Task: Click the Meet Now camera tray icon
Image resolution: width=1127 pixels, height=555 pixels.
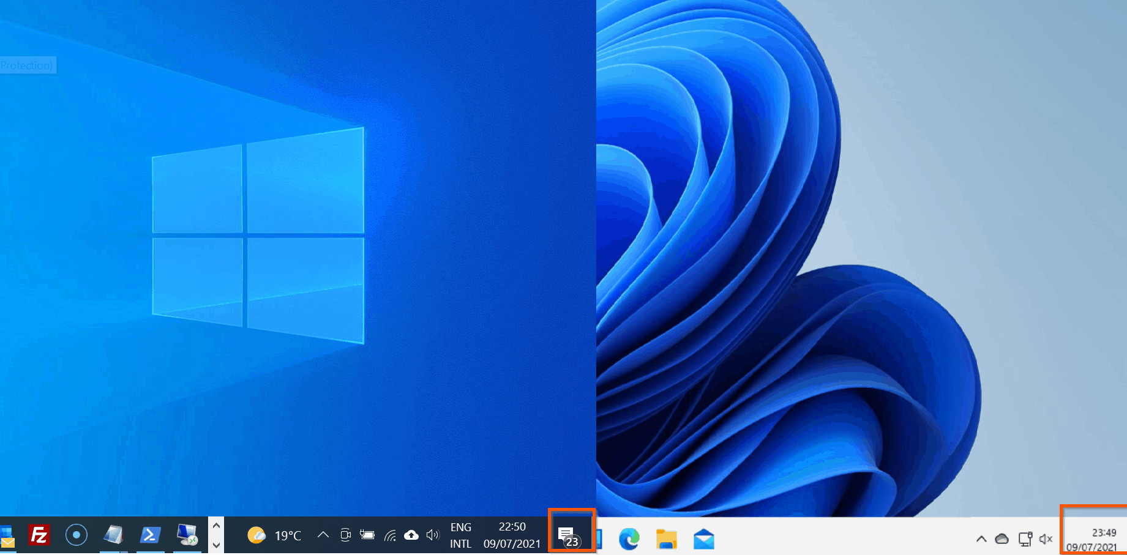Action: 345,535
